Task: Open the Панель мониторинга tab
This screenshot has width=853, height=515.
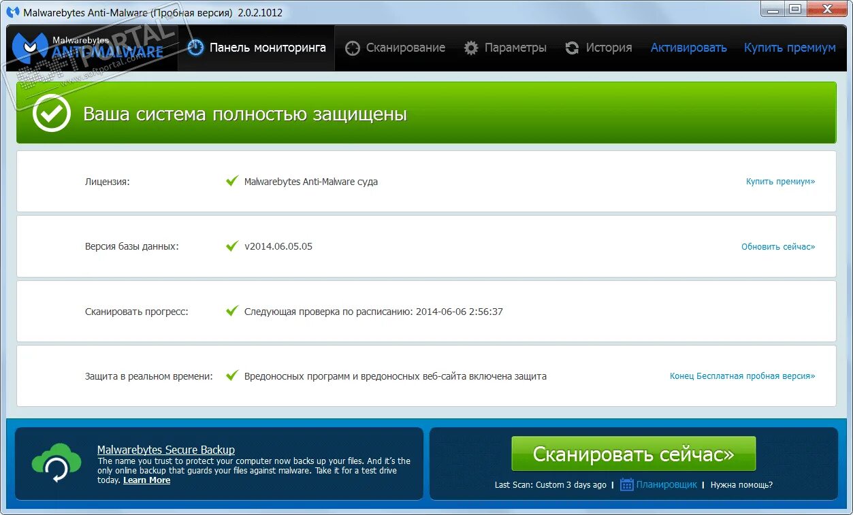Action: (x=257, y=48)
